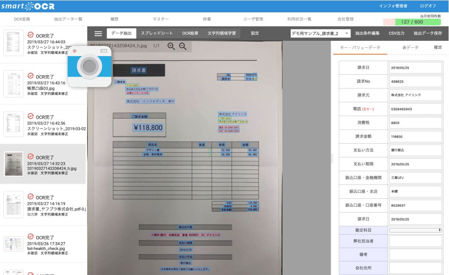Screen dimensions: 449x275
Task: Open the 辞書 menu
Action: pyautogui.click(x=207, y=19)
